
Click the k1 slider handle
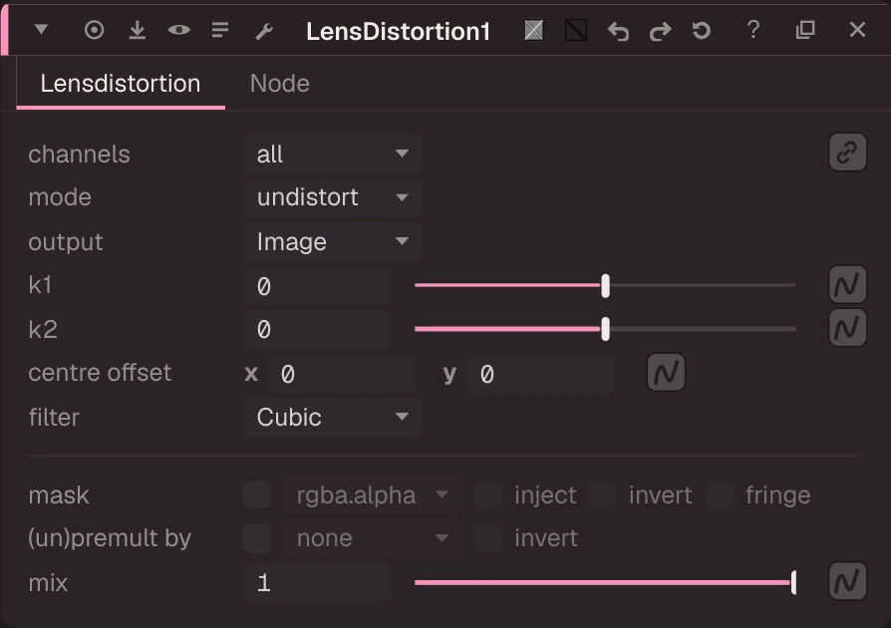click(606, 286)
